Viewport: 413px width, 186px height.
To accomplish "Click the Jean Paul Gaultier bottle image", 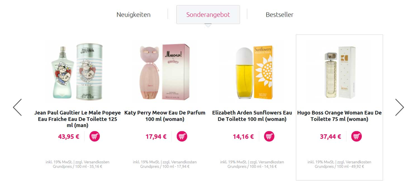I will point(77,72).
